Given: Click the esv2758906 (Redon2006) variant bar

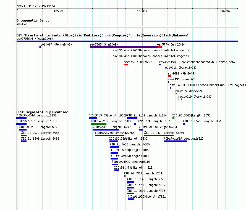Looking at the screenshot, I should point(127,41).
